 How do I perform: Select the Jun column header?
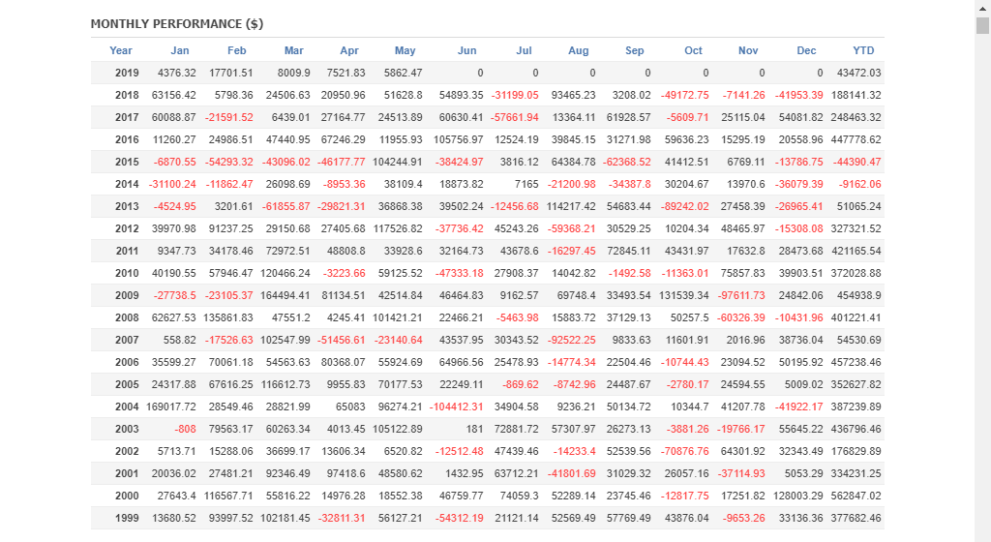[x=467, y=50]
